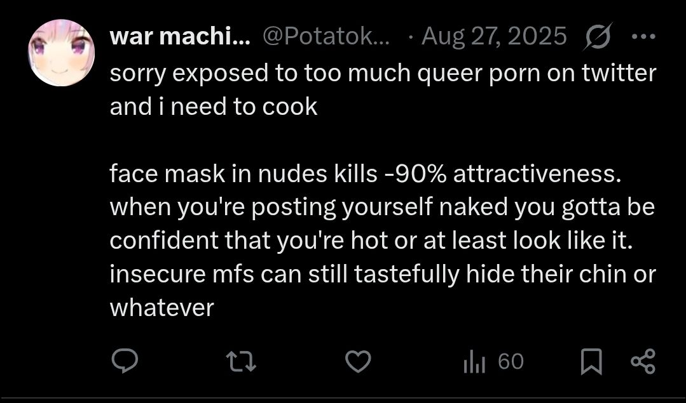This screenshot has height=403, width=686.
Task: Open the "war machi..." display name profile
Action: tap(180, 37)
